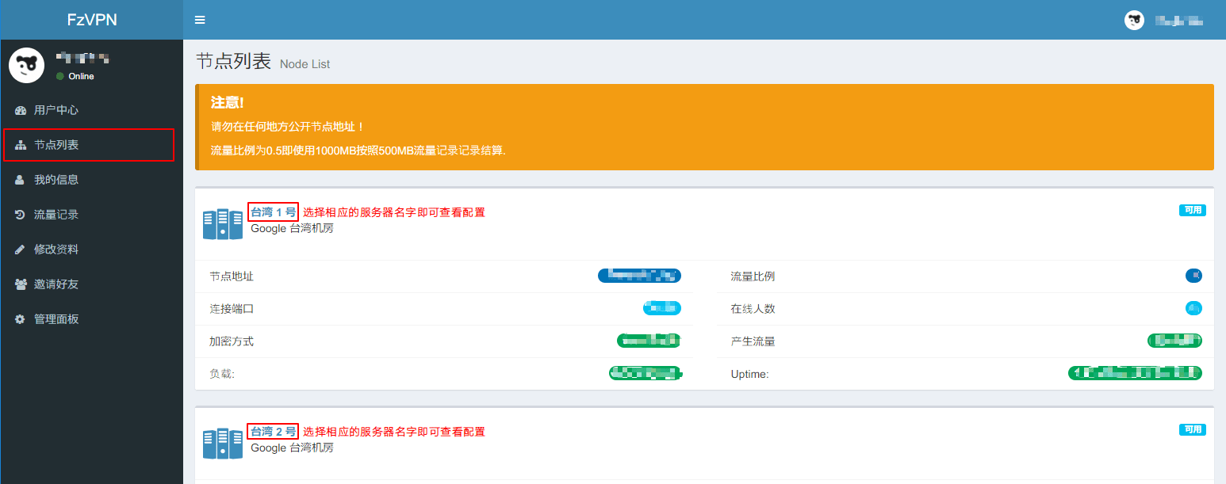Click the 节点列表 Node List page title
1226x484 pixels.
pyautogui.click(x=262, y=62)
